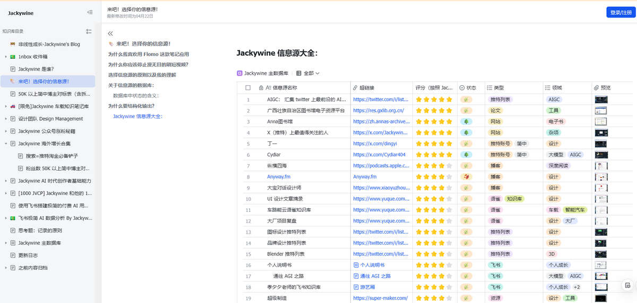Expand the [限免]Jackywine 车载知识笔记库 node
The width and height of the screenshot is (637, 303).
tap(6, 106)
